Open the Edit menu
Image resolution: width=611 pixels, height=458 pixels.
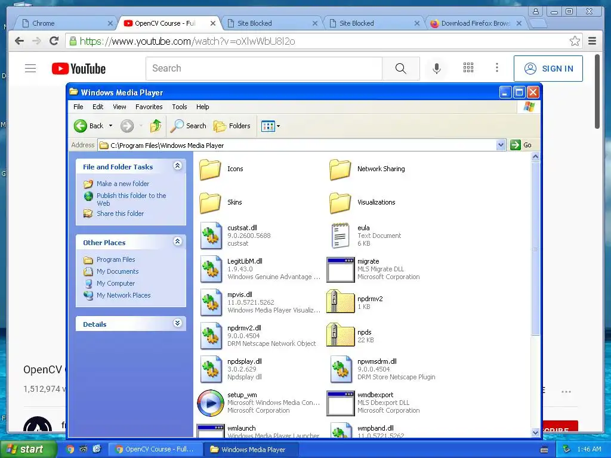(x=98, y=107)
